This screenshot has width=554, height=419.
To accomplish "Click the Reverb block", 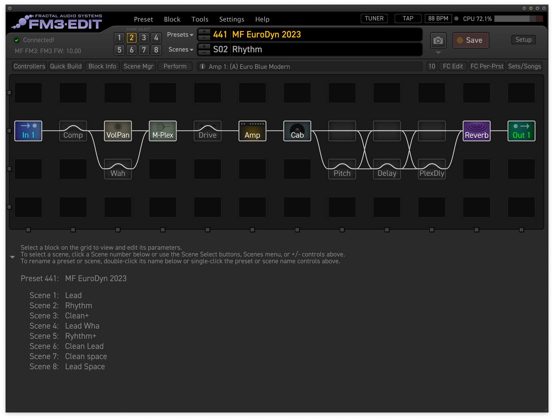I will tap(476, 131).
